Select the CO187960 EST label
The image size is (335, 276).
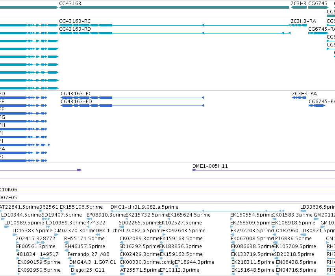point(286,231)
